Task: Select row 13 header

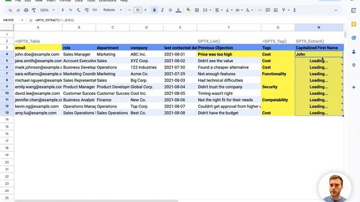Action: (x=7, y=113)
